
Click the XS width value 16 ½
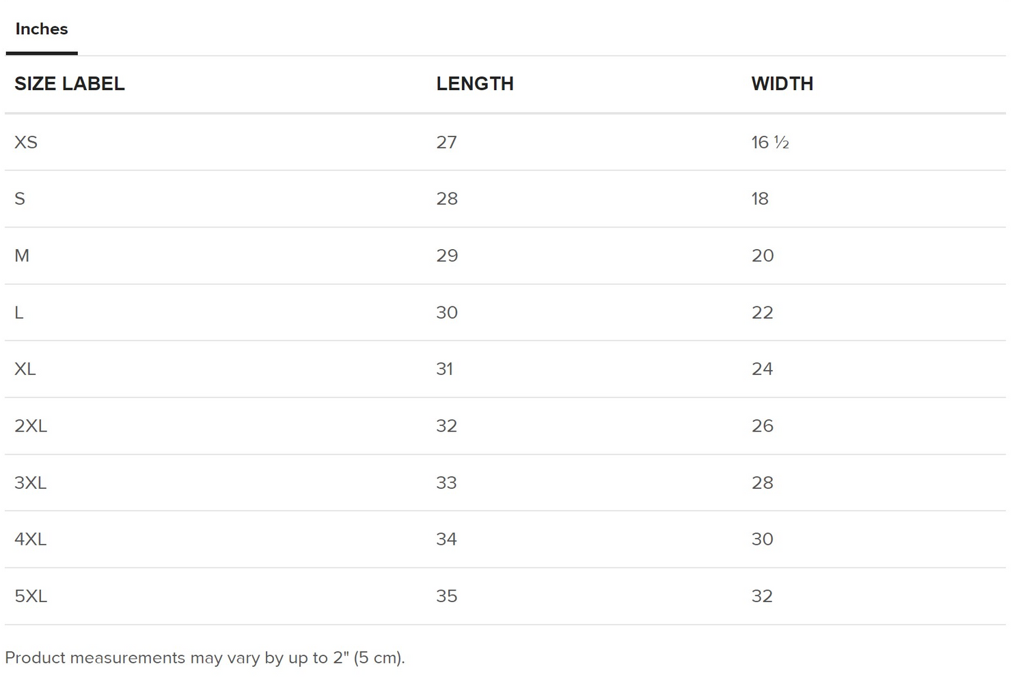770,142
